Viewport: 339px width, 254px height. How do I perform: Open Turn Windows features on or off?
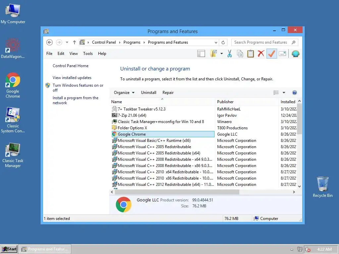[78, 88]
